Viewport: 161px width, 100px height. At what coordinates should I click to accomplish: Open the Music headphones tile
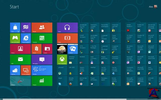(67, 27)
